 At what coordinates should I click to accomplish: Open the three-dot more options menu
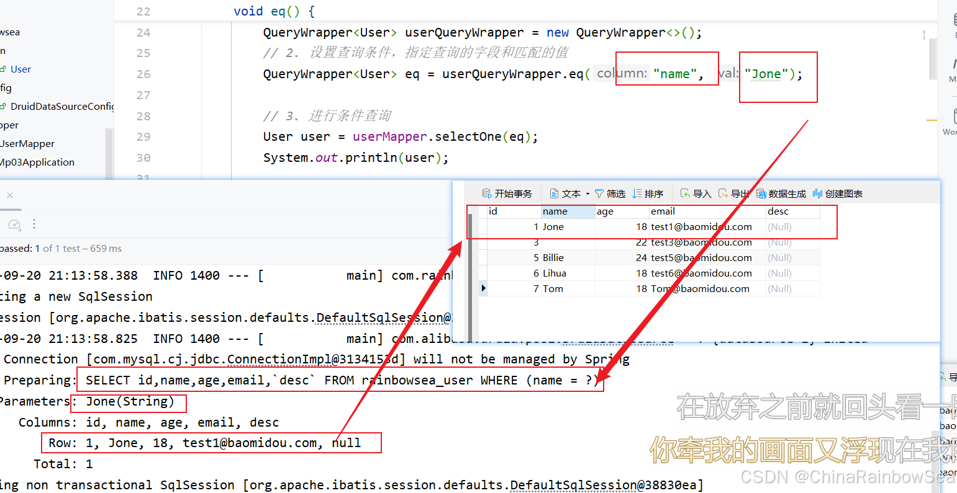[34, 224]
